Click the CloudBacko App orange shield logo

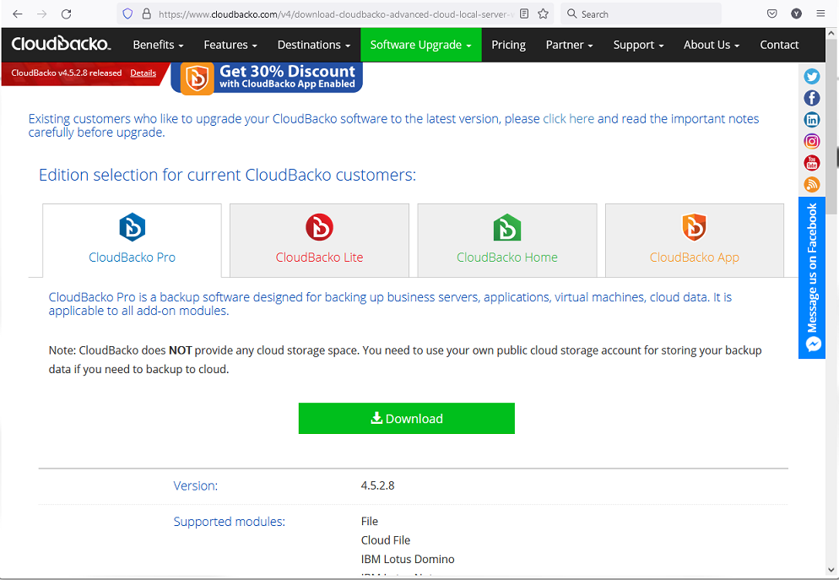tap(694, 227)
